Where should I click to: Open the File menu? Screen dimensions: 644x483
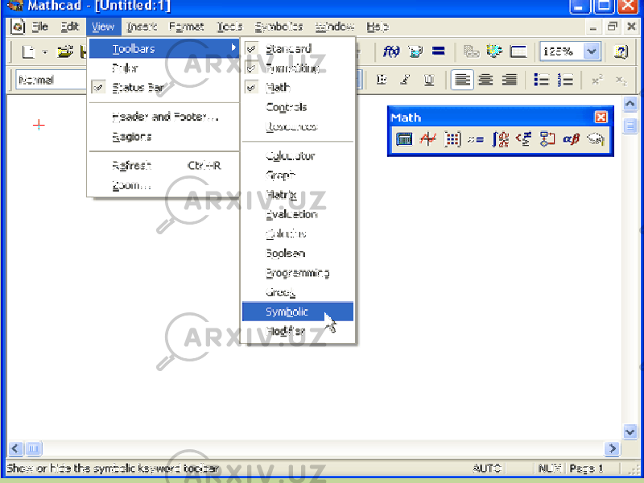[39, 27]
